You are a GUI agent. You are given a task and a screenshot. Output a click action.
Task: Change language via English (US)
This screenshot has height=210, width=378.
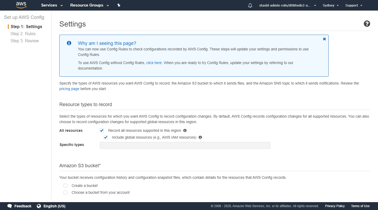54,206
